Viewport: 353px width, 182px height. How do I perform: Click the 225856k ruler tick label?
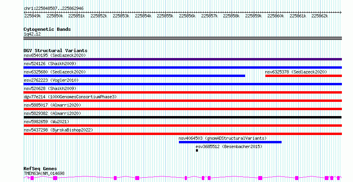point(188,16)
